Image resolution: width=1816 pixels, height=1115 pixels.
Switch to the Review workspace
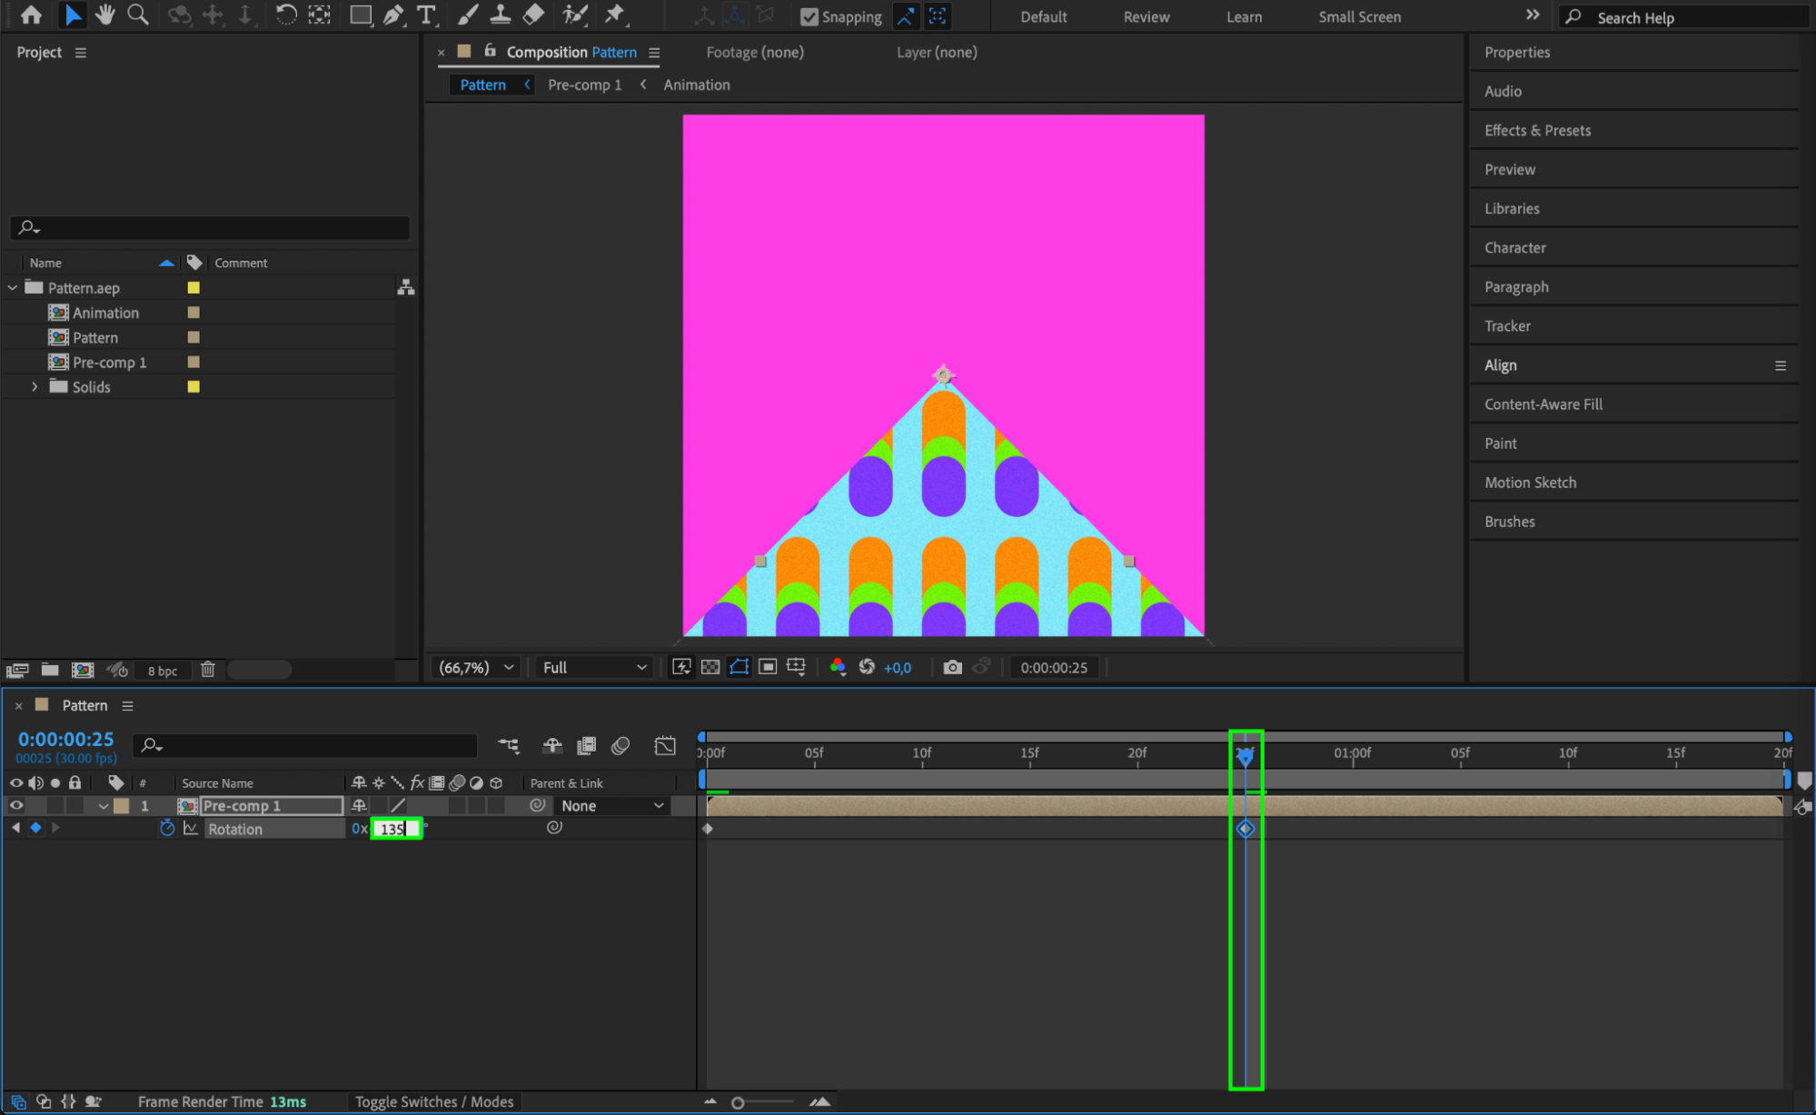1146,16
